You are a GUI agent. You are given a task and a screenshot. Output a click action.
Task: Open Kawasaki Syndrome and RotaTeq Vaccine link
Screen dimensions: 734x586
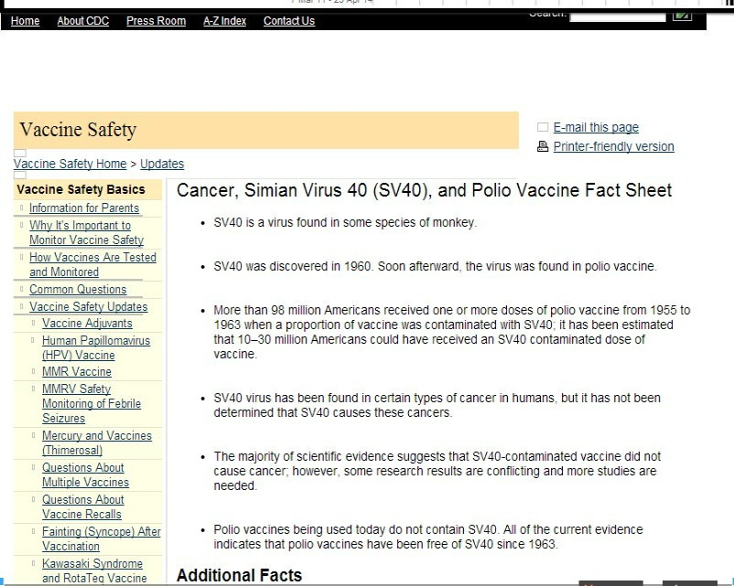coord(94,570)
